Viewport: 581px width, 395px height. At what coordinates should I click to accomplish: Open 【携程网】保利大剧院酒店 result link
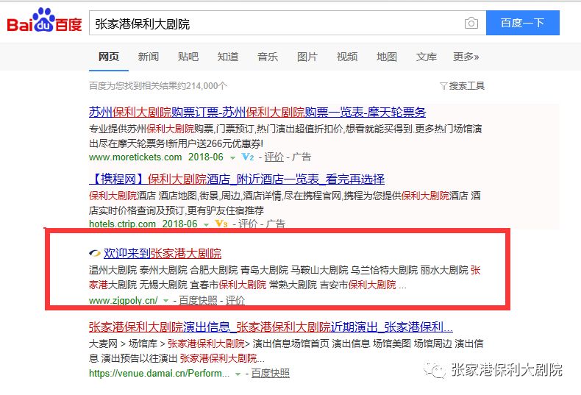tap(237, 179)
